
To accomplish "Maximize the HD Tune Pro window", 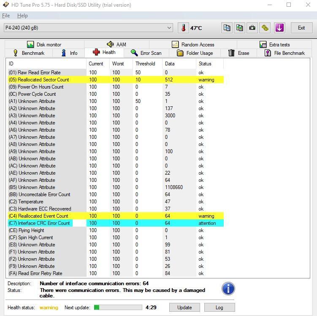I will [x=289, y=5].
